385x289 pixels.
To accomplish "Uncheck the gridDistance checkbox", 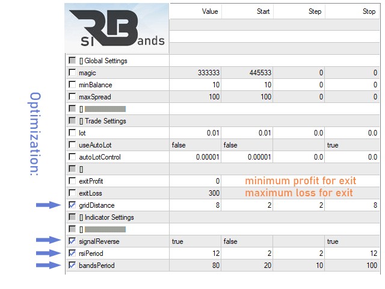I will point(73,205).
